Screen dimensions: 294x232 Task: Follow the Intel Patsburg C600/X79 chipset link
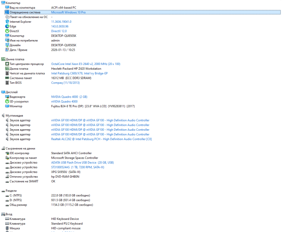[79, 73]
